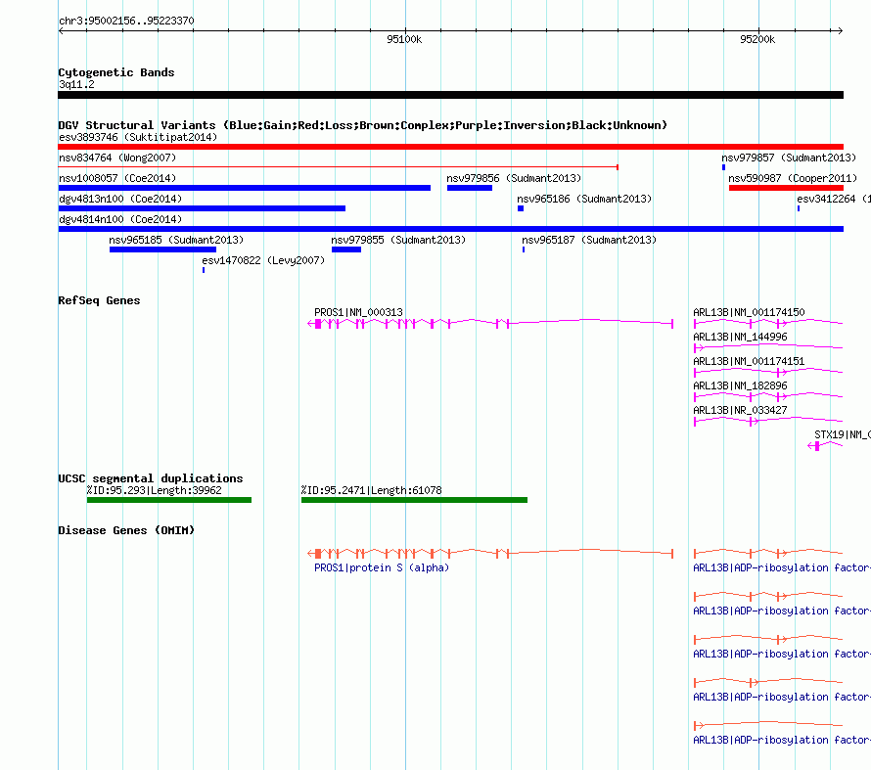Viewport: 871px width, 770px height.
Task: Select the segmental duplication bar Length:39962
Action: (x=169, y=500)
